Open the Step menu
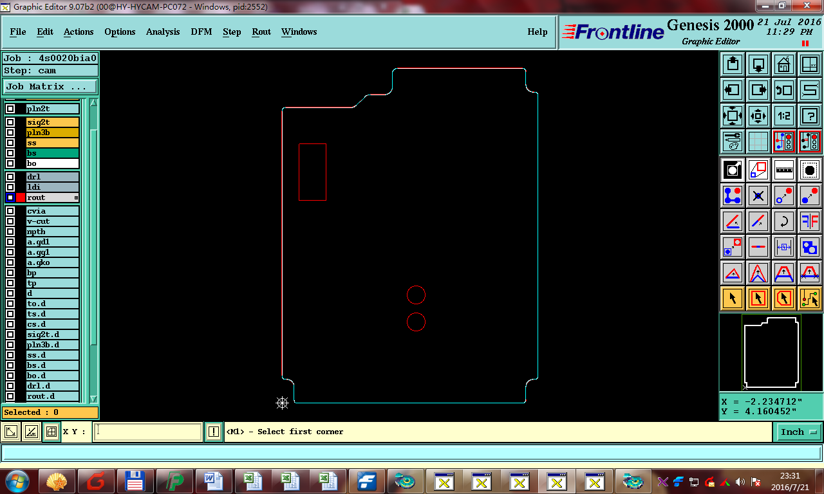This screenshot has height=494, width=824. pos(232,32)
